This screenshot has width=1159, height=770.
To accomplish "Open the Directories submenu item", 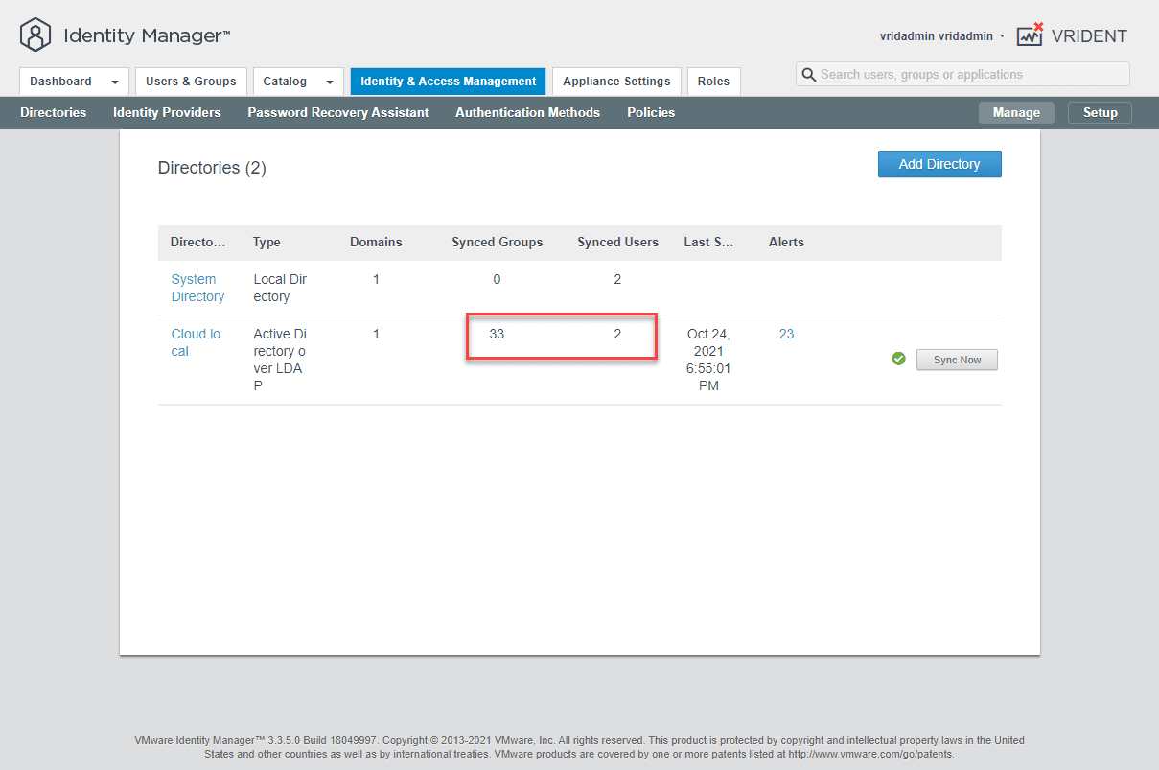I will point(53,112).
